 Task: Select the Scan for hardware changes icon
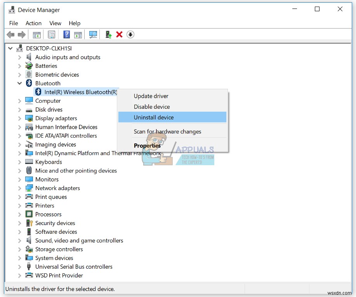coord(93,35)
